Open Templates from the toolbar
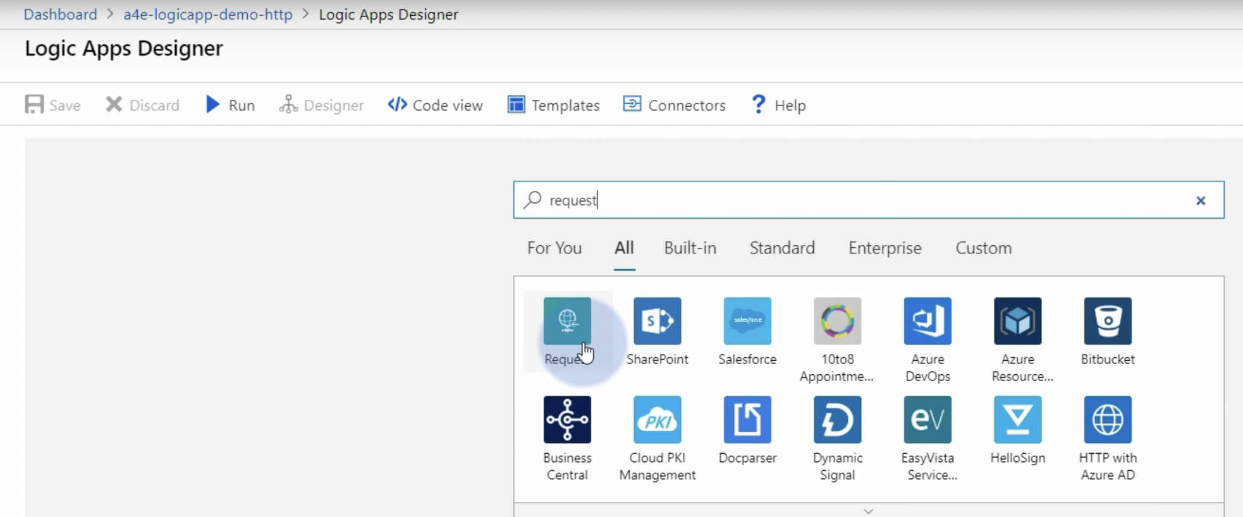 (554, 105)
